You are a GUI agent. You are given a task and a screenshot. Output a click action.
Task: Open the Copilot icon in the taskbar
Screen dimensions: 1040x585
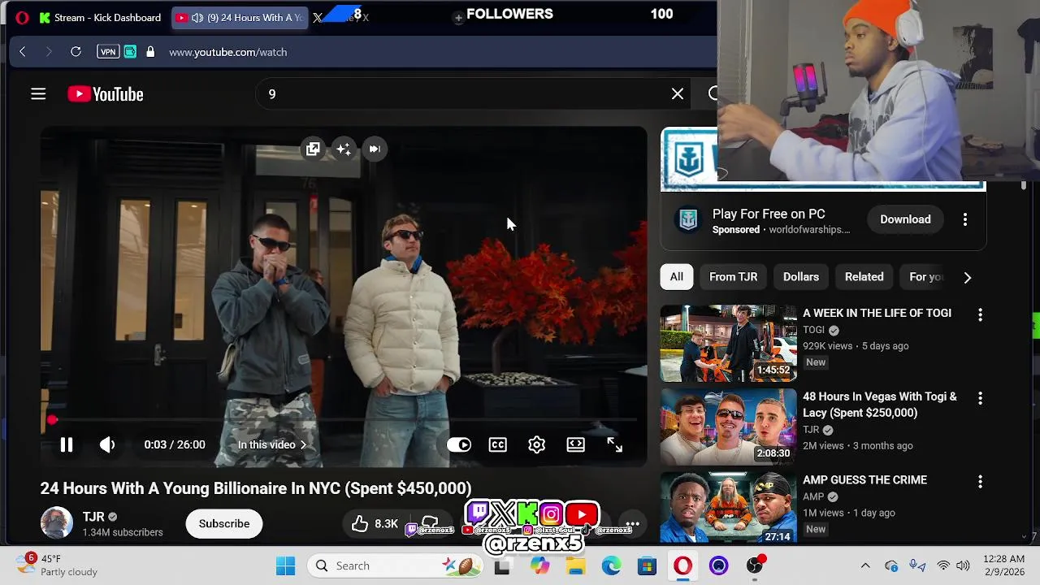539,565
